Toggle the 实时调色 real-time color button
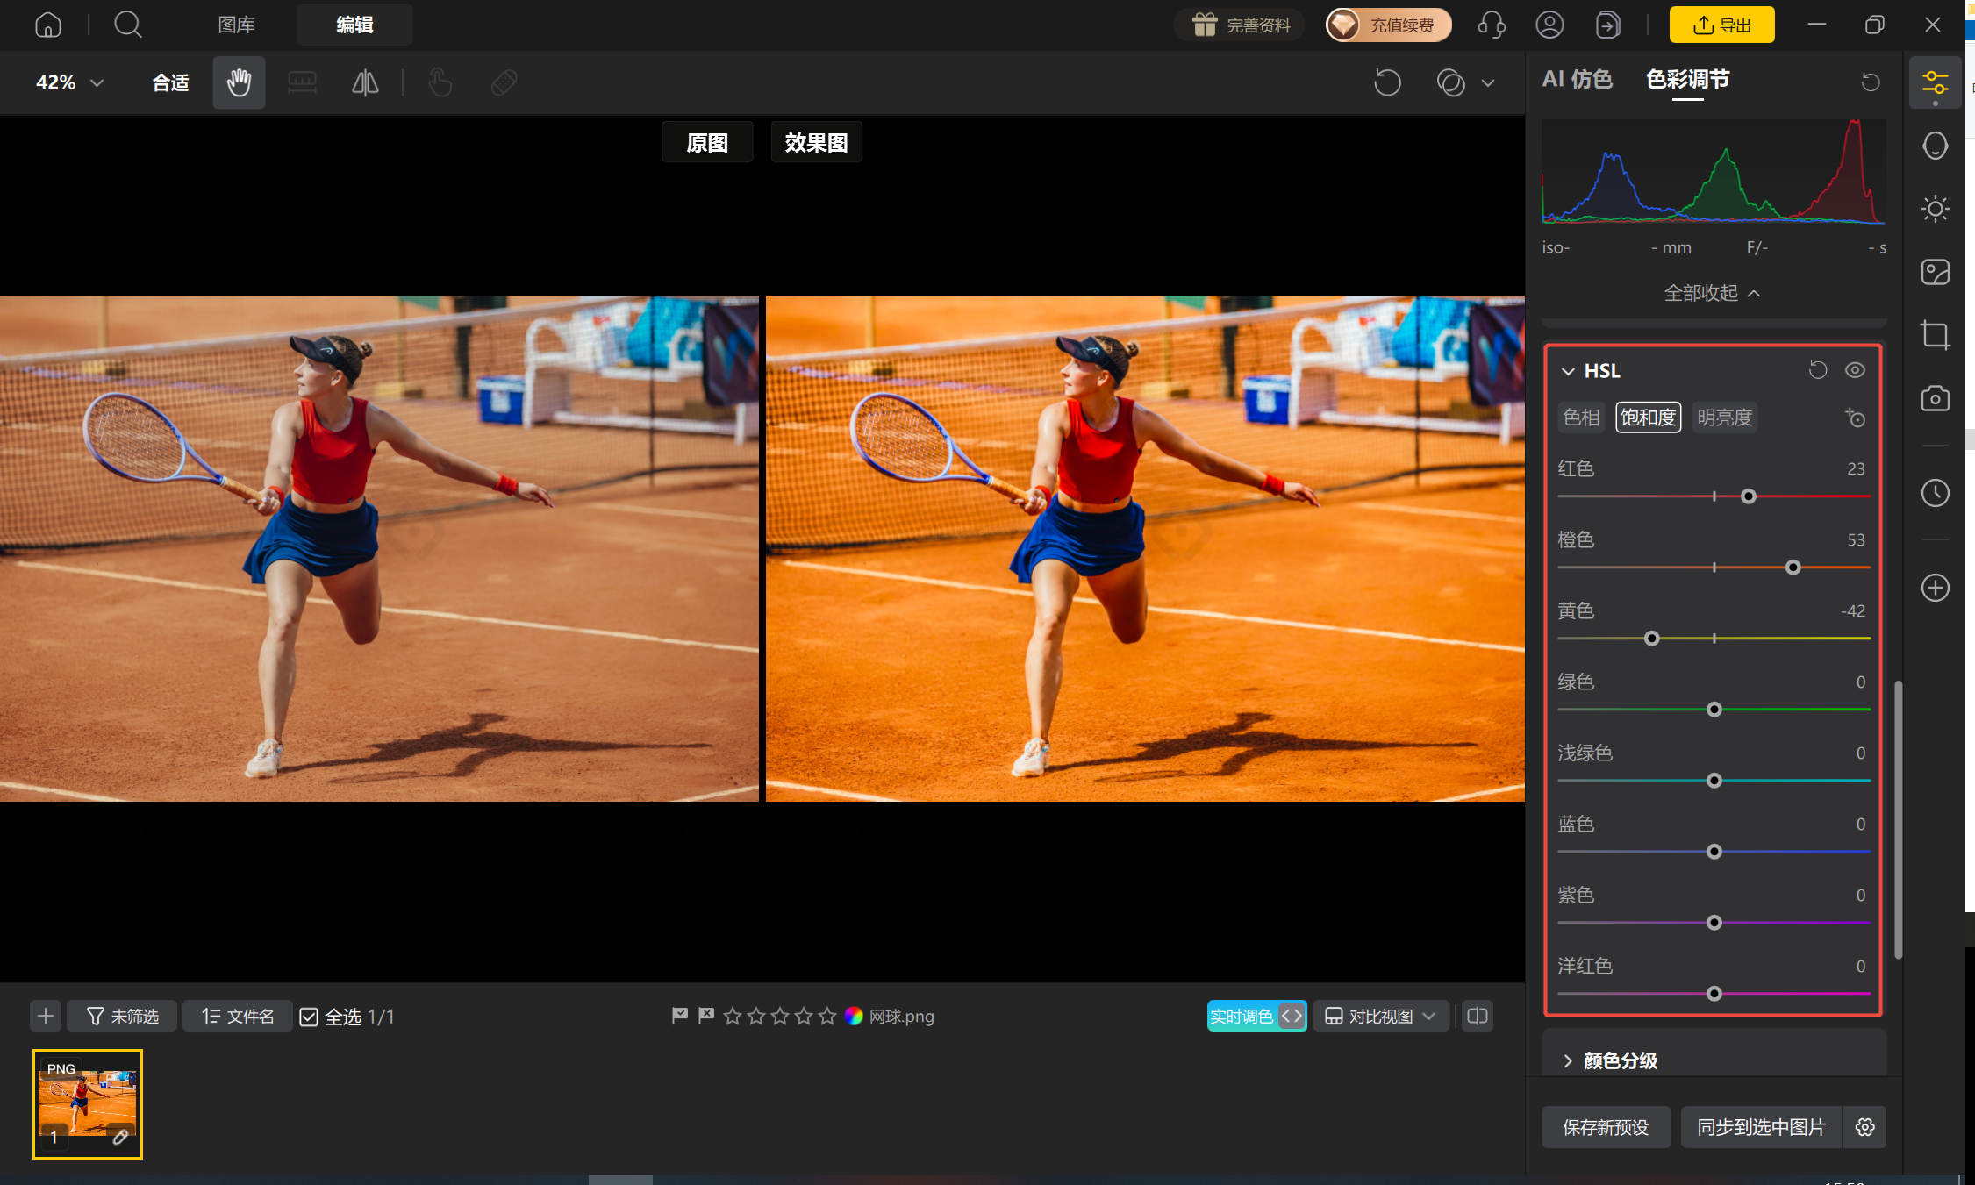Image resolution: width=1975 pixels, height=1185 pixels. click(1256, 1016)
